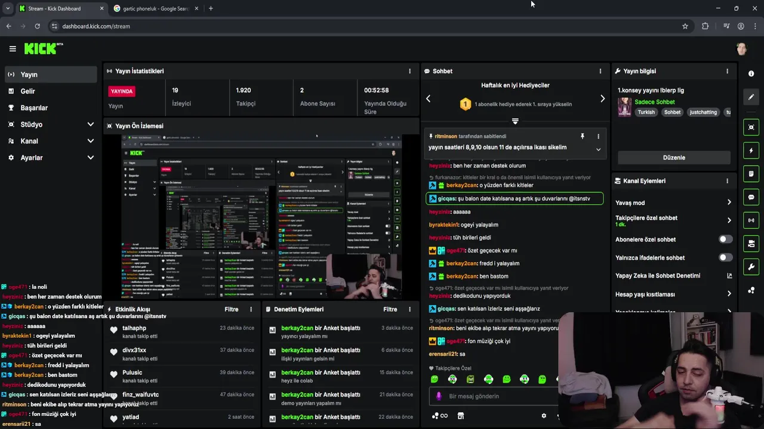Switch to the gartic phone Google Search tab

coord(156,8)
